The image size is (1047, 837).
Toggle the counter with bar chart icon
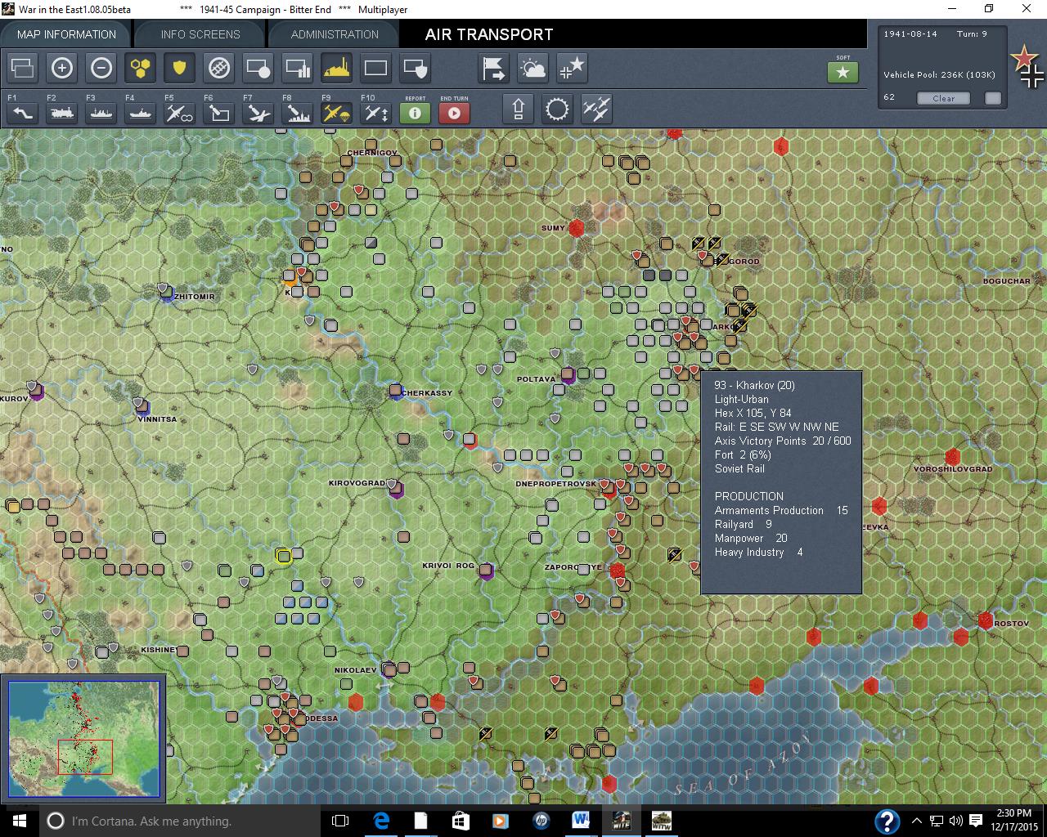298,68
